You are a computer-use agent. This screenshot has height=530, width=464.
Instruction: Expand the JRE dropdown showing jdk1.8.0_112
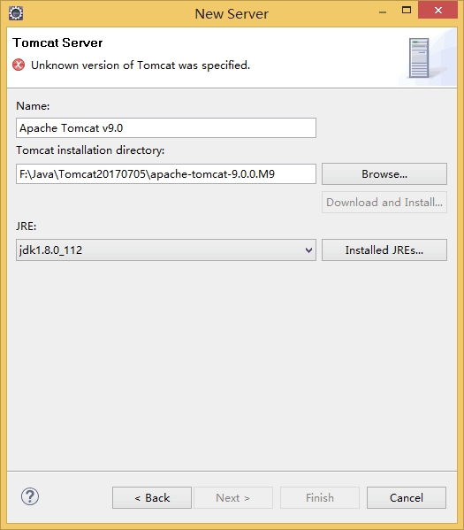pos(166,250)
